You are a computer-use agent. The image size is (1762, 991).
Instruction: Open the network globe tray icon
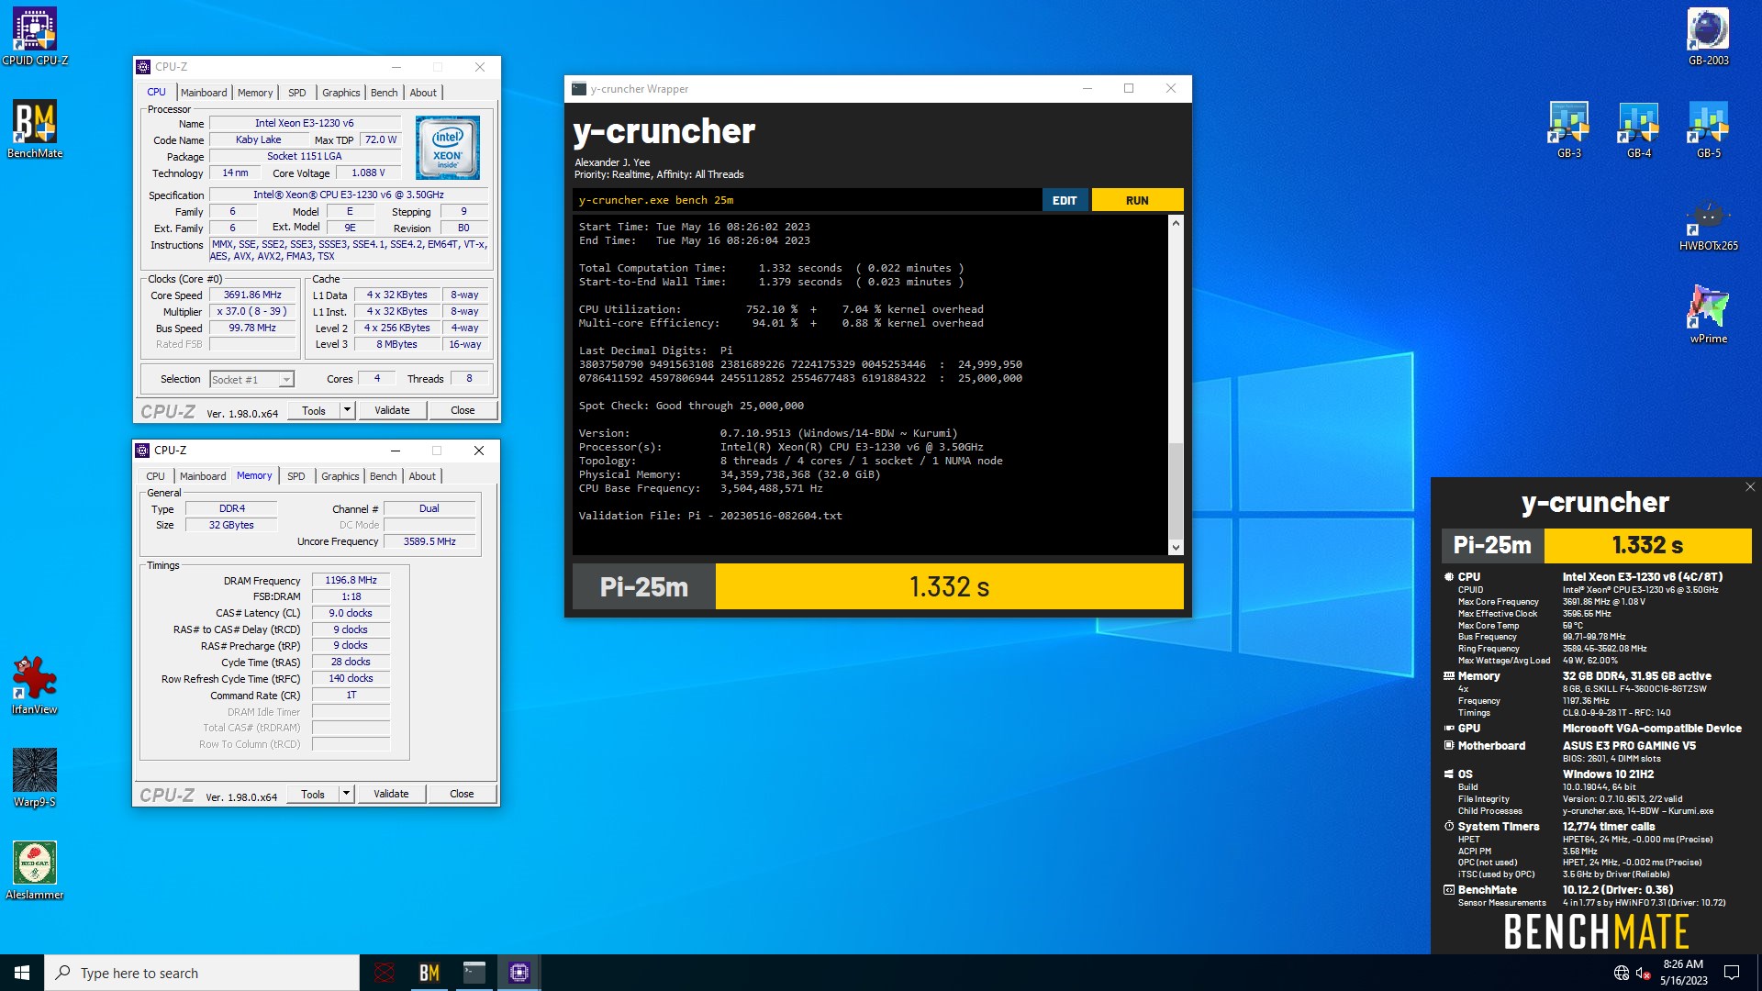pos(1622,973)
